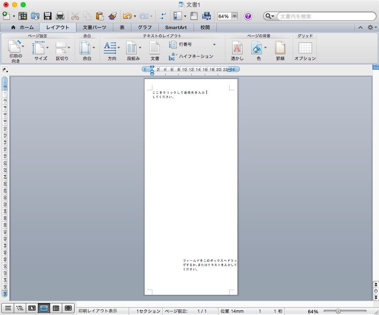This screenshot has width=379, height=315.
Task: Click the right indent marker on ruler
Action: tap(229, 70)
